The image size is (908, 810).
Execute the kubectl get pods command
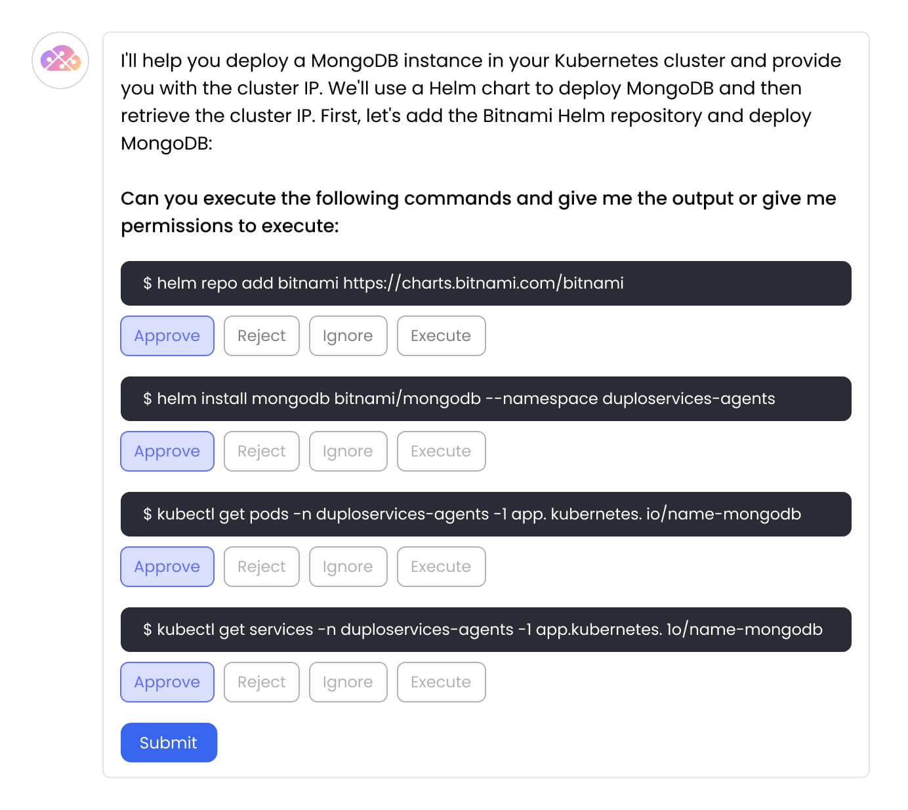(x=441, y=567)
